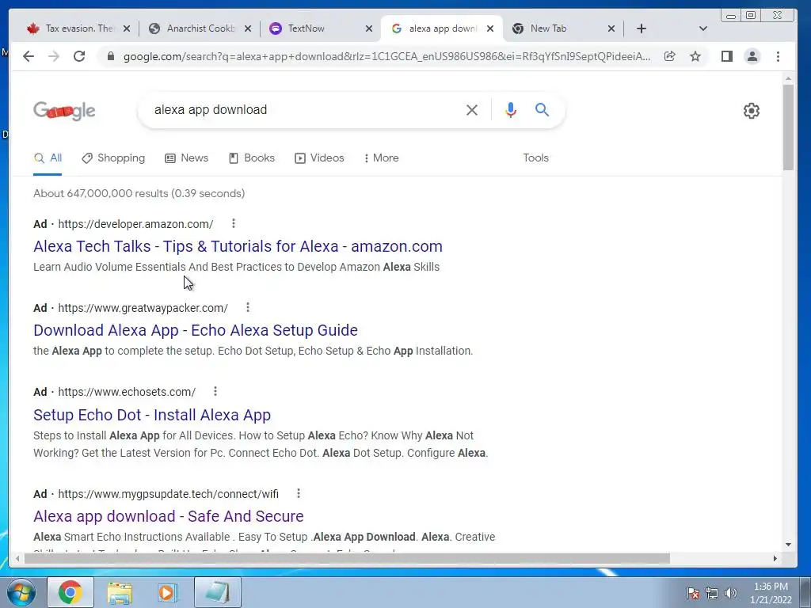811x608 pixels.
Task: View site info via the padlock icon
Action: click(110, 56)
